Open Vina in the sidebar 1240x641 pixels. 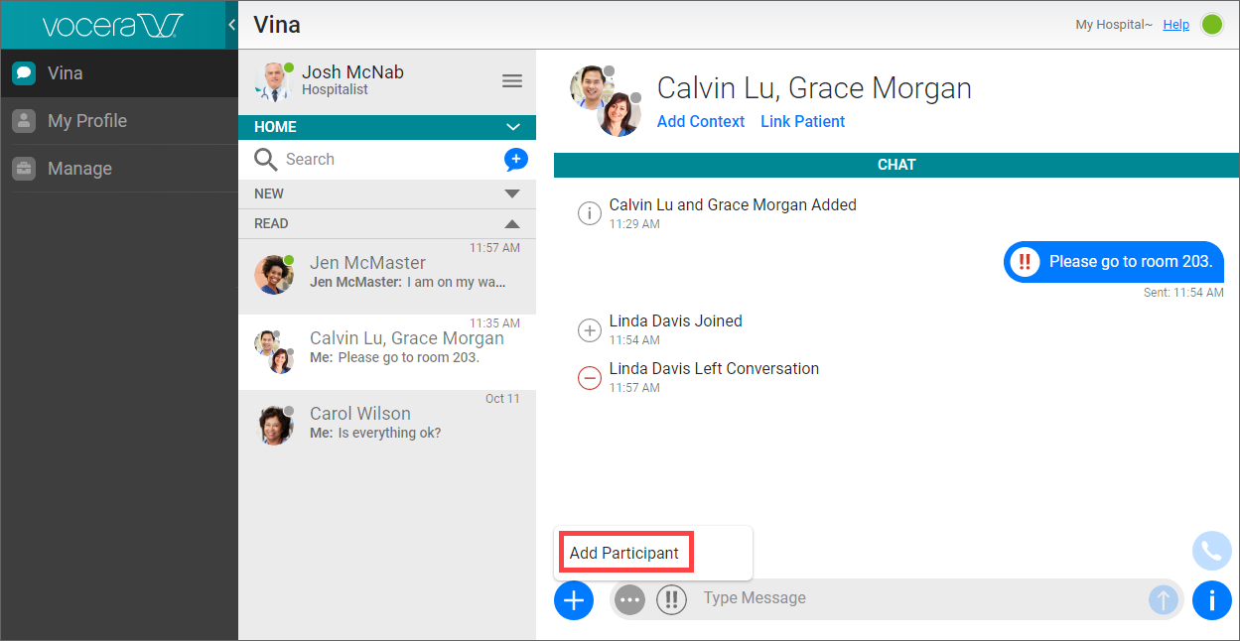119,73
